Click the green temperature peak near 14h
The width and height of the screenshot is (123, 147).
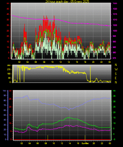point(69,118)
